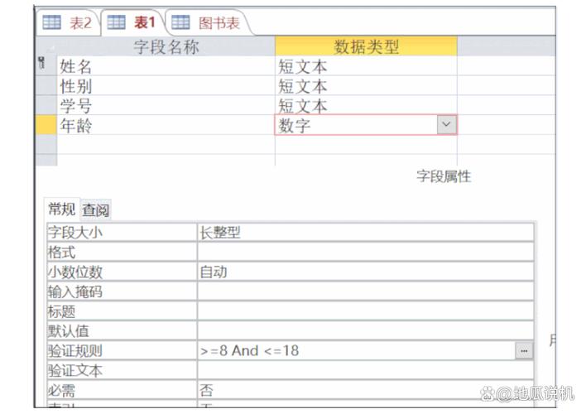Click the 默认值 property field
The image size is (586, 414).
(x=365, y=331)
